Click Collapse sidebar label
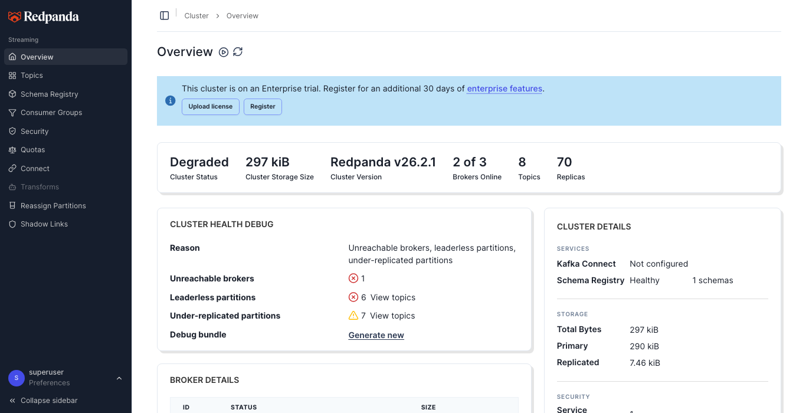The image size is (806, 413). (49, 401)
